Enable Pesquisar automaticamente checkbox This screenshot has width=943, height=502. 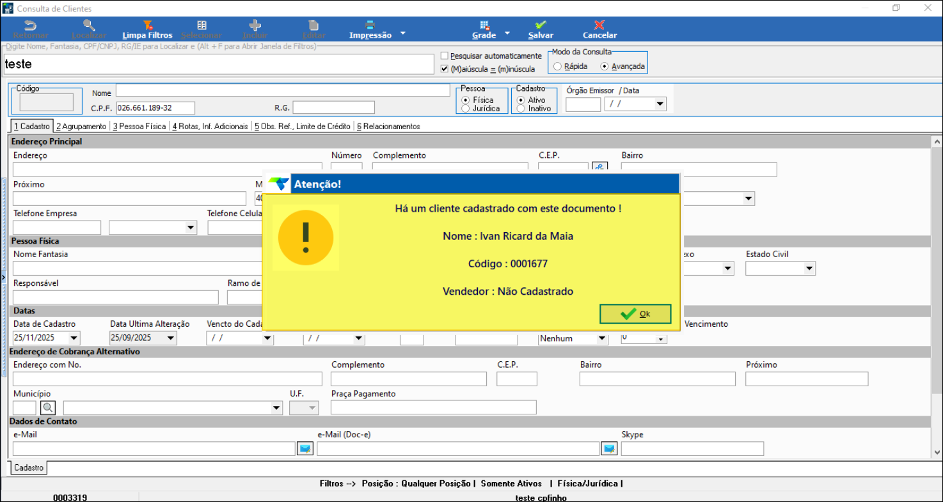[445, 56]
